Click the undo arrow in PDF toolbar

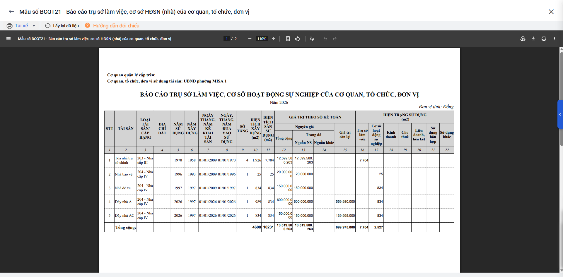[x=325, y=39]
